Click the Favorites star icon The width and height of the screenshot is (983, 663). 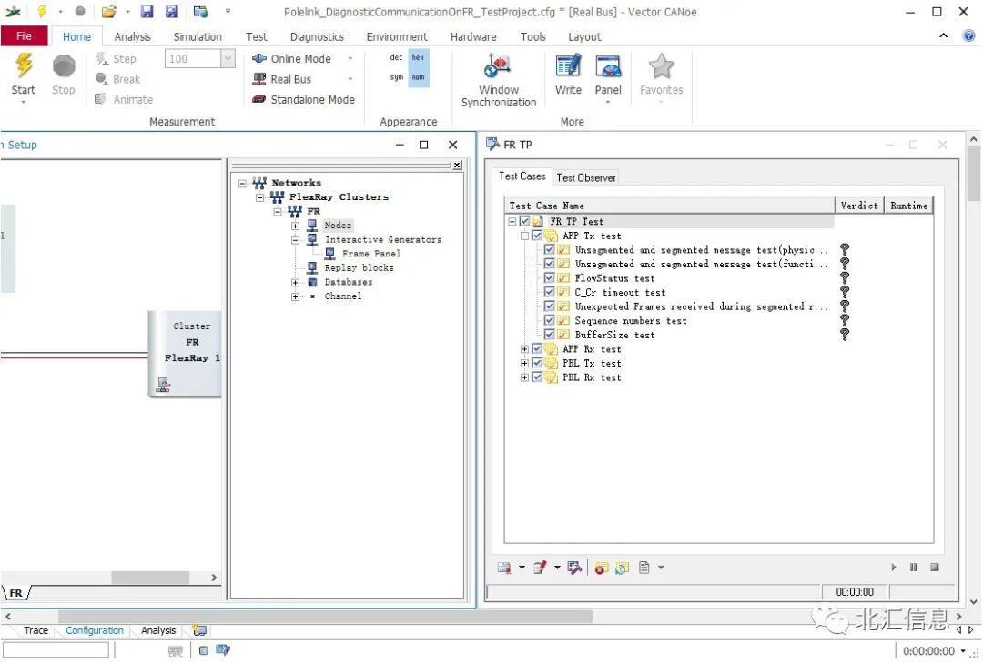point(661,65)
